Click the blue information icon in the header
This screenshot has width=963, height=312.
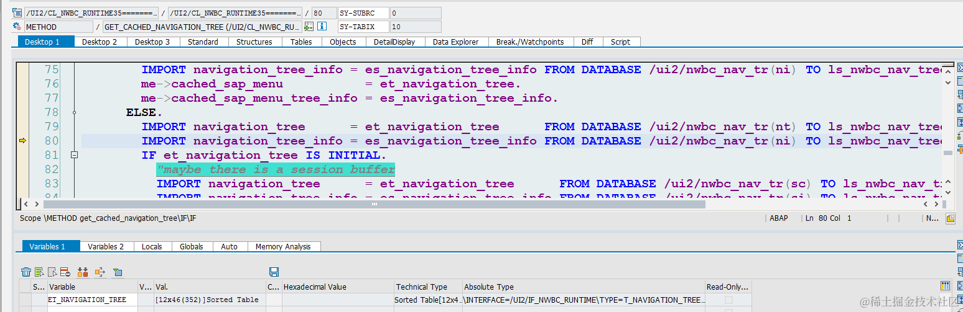pos(322,27)
